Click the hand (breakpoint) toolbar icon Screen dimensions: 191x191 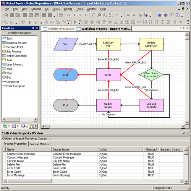pos(46,22)
